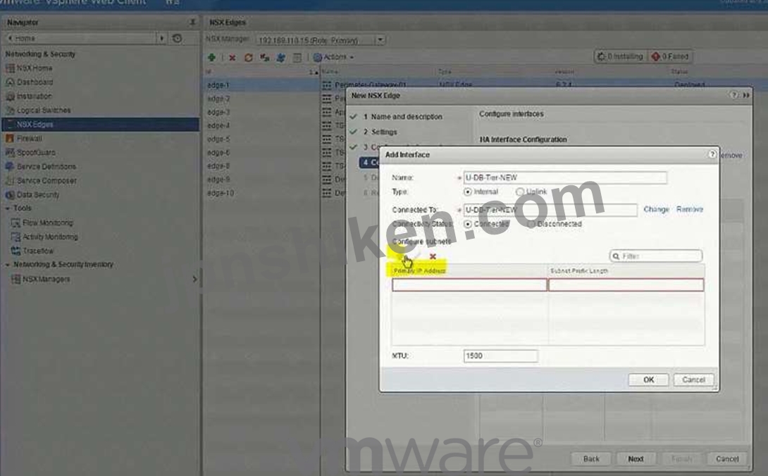Click Cancel in Add Interface dialog
Viewport: 768px width, 476px height.
[693, 380]
